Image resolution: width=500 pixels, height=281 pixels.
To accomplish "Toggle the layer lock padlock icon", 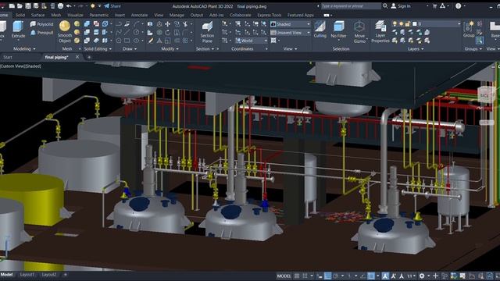I will pos(407,24).
